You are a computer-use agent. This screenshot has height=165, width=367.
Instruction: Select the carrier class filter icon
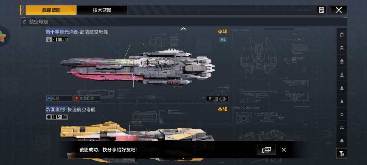point(342,35)
